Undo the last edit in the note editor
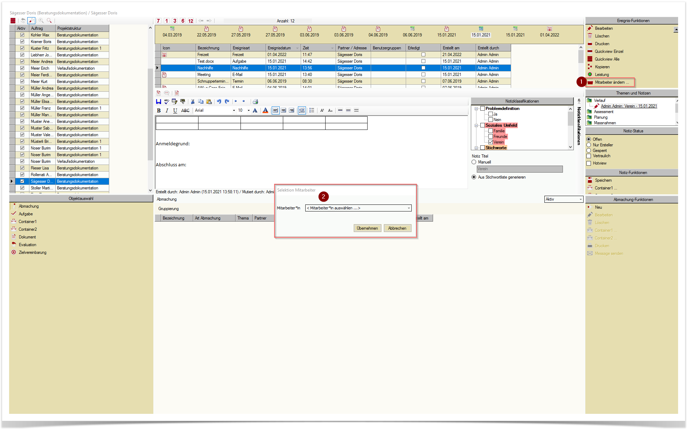The height and width of the screenshot is (431, 690). [x=219, y=102]
